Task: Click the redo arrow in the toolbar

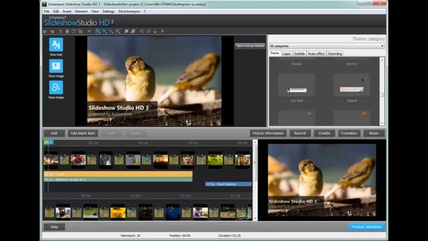Action: [52, 31]
